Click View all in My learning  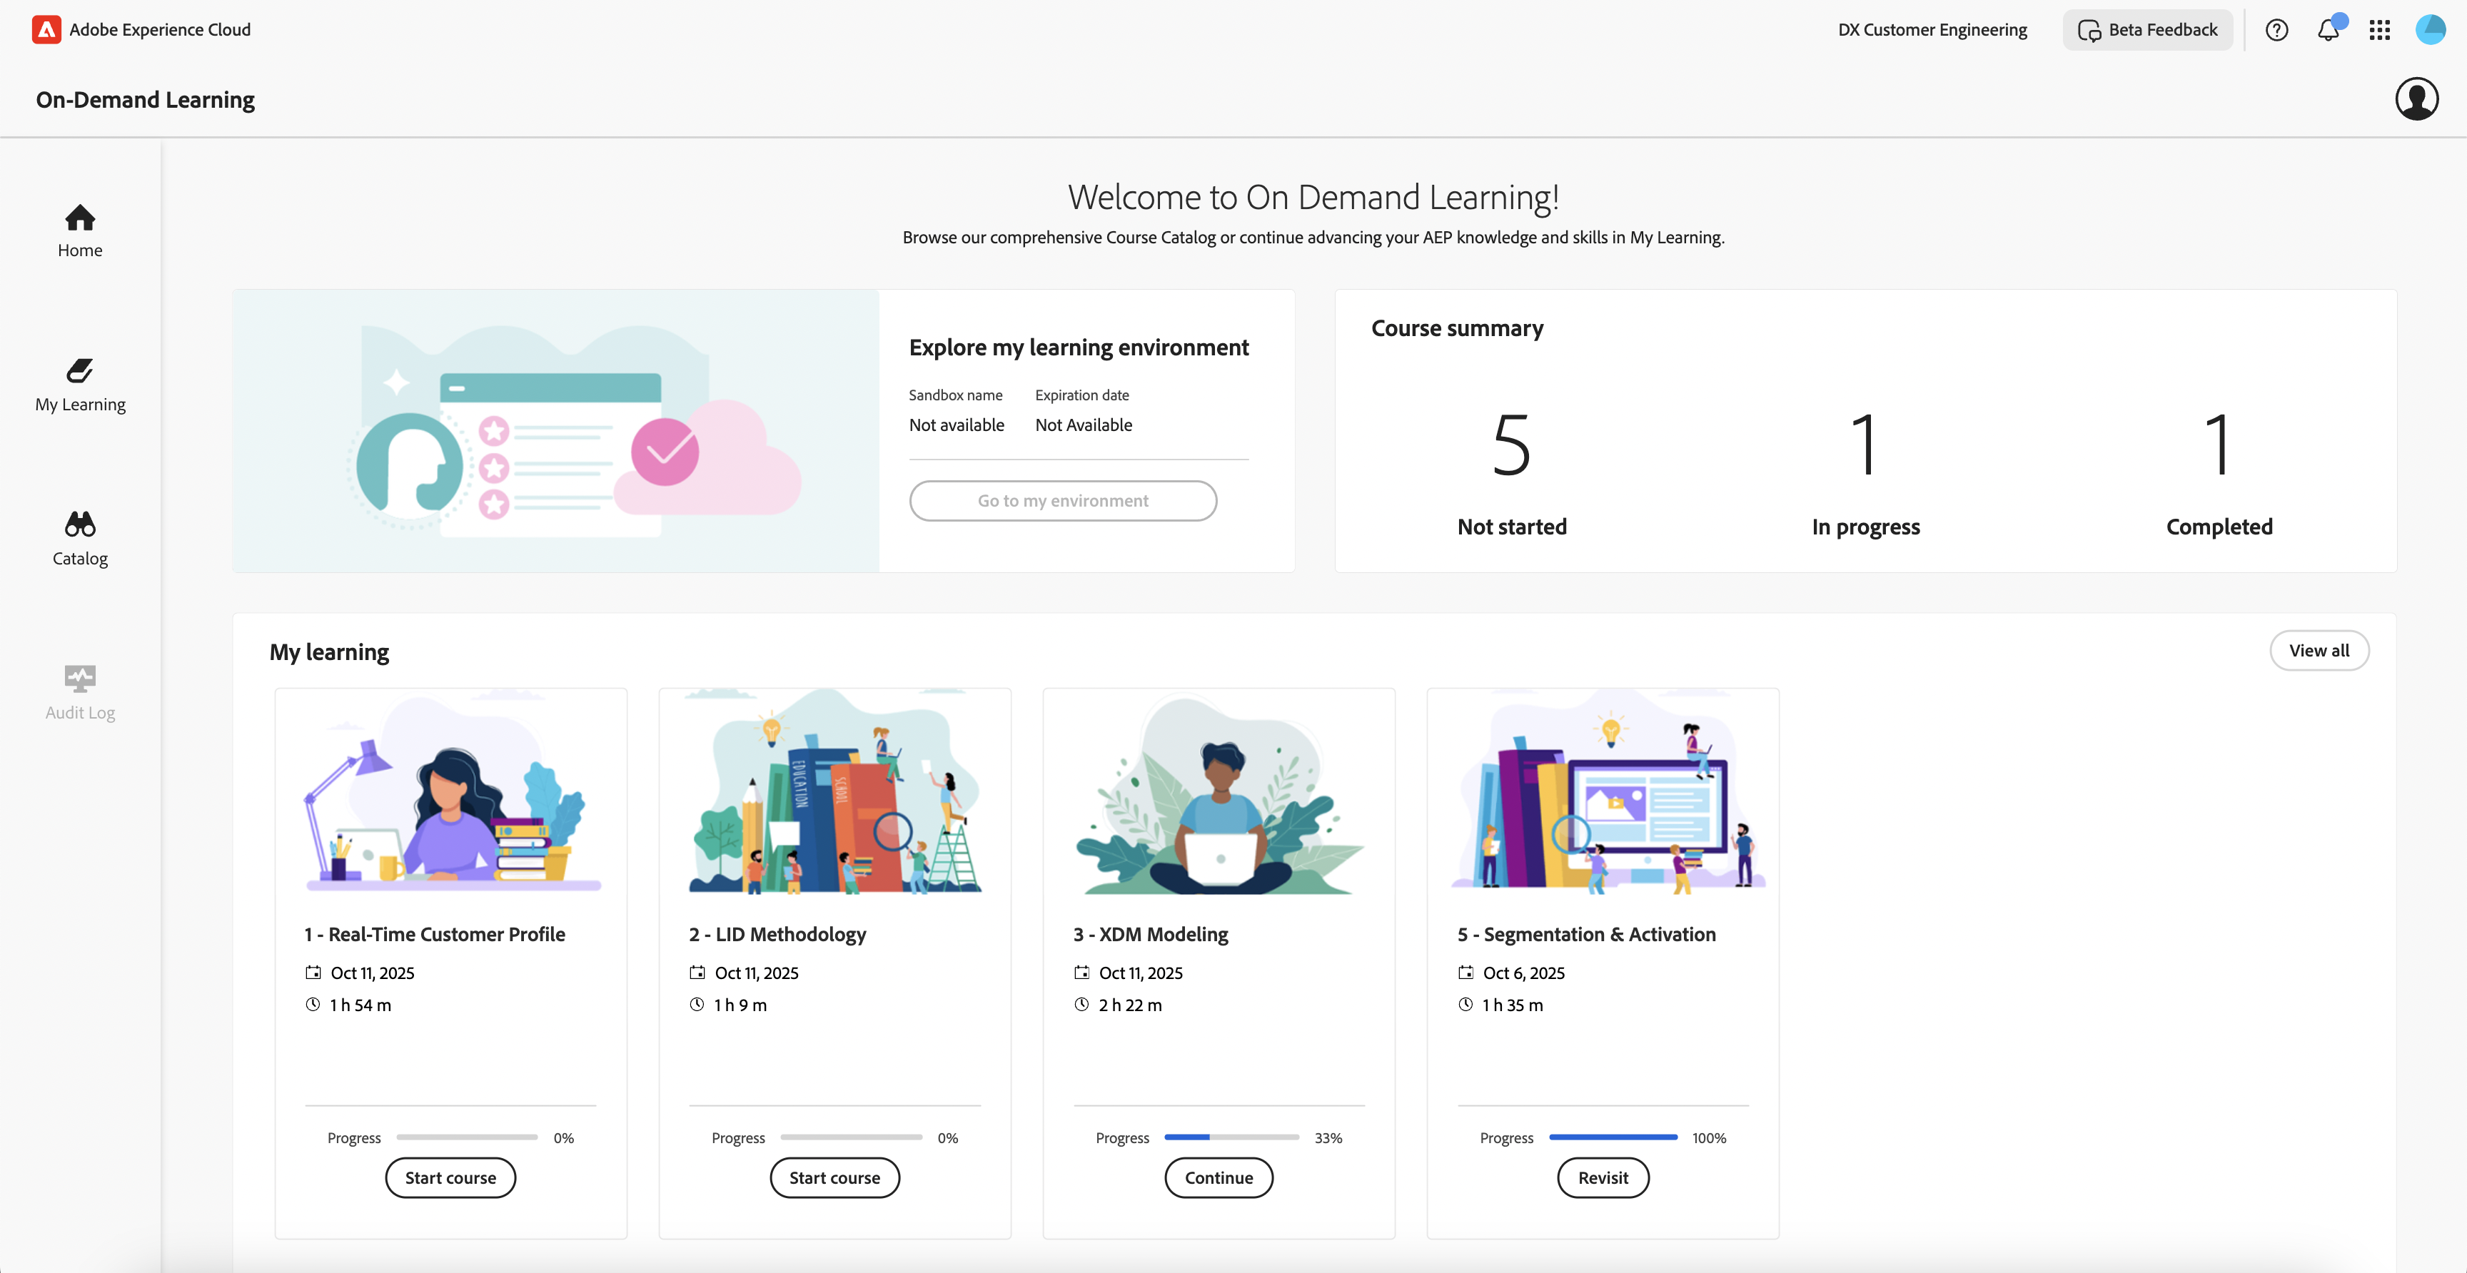(2319, 651)
